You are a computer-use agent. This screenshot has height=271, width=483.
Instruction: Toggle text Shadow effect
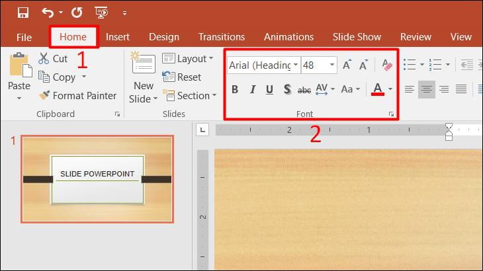pos(287,89)
